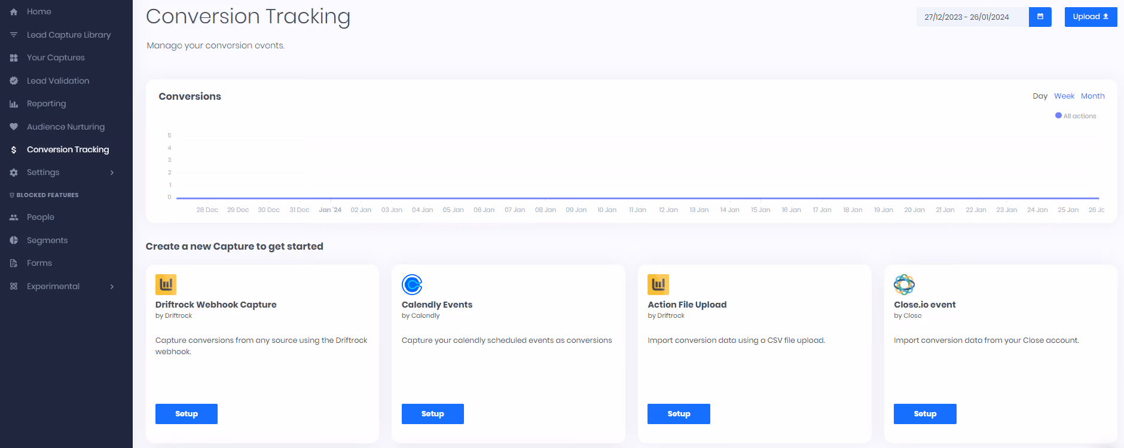This screenshot has width=1124, height=448.
Task: Click the Jan '24 axis label
Action: click(330, 210)
